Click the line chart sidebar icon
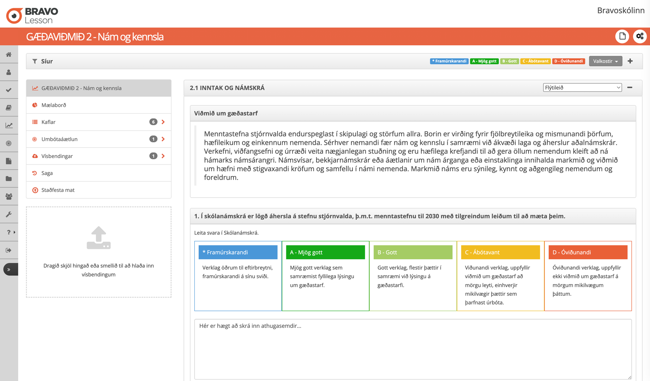Image resolution: width=650 pixels, height=381 pixels. click(x=9, y=126)
